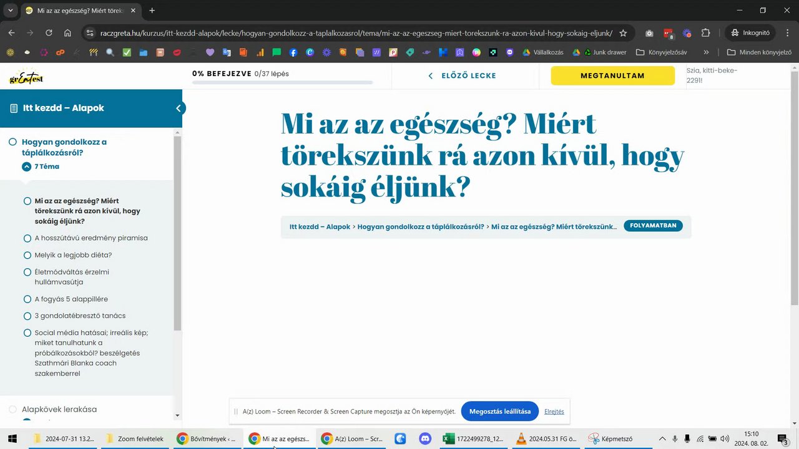Click the volume icon in system tray
The width and height of the screenshot is (799, 449).
(725, 439)
